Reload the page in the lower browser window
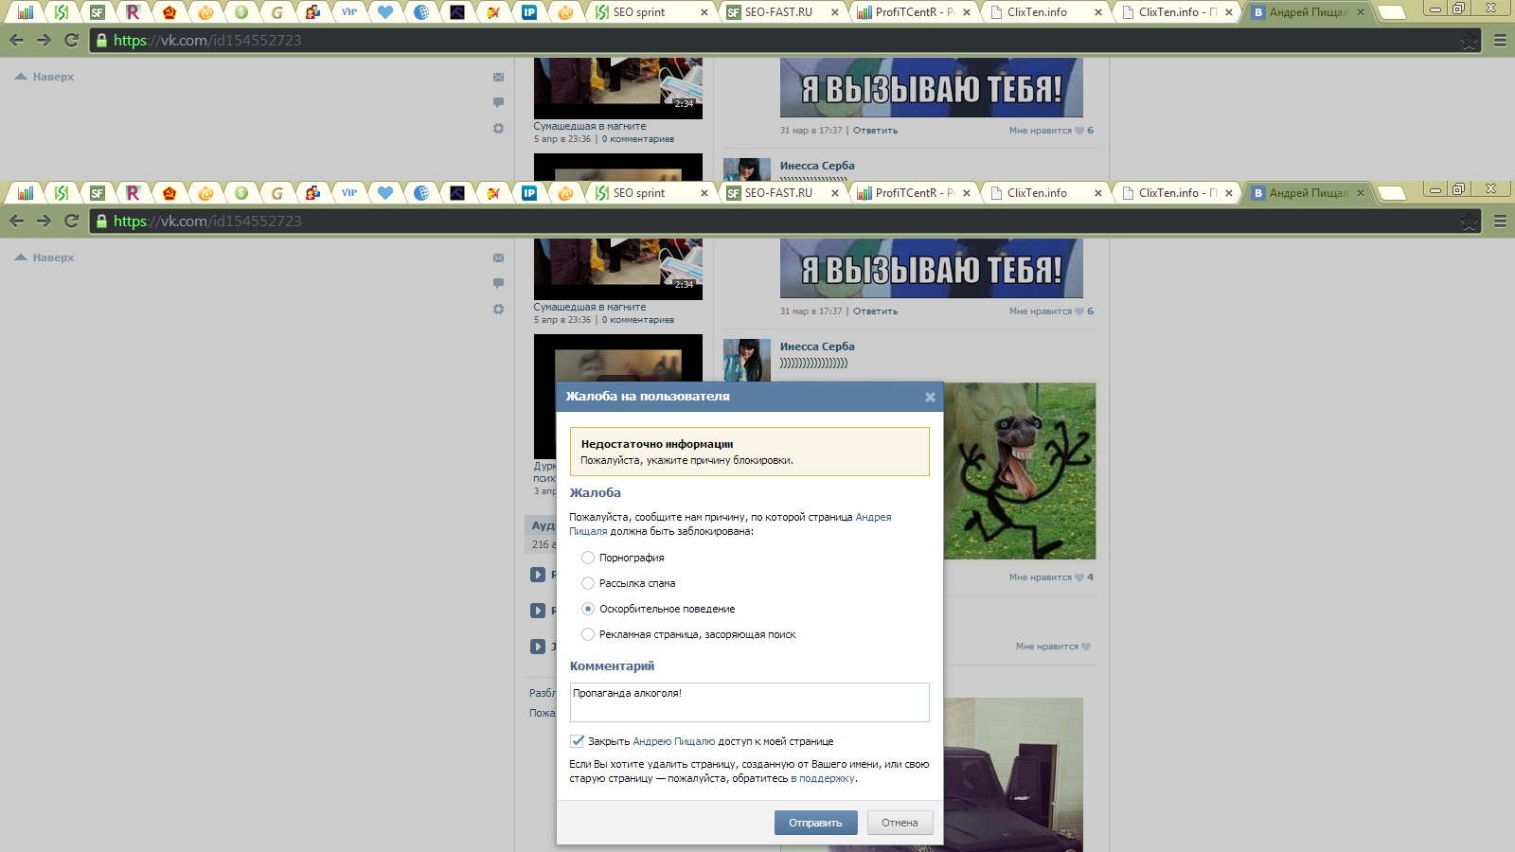Viewport: 1515px width, 852px height. point(71,221)
